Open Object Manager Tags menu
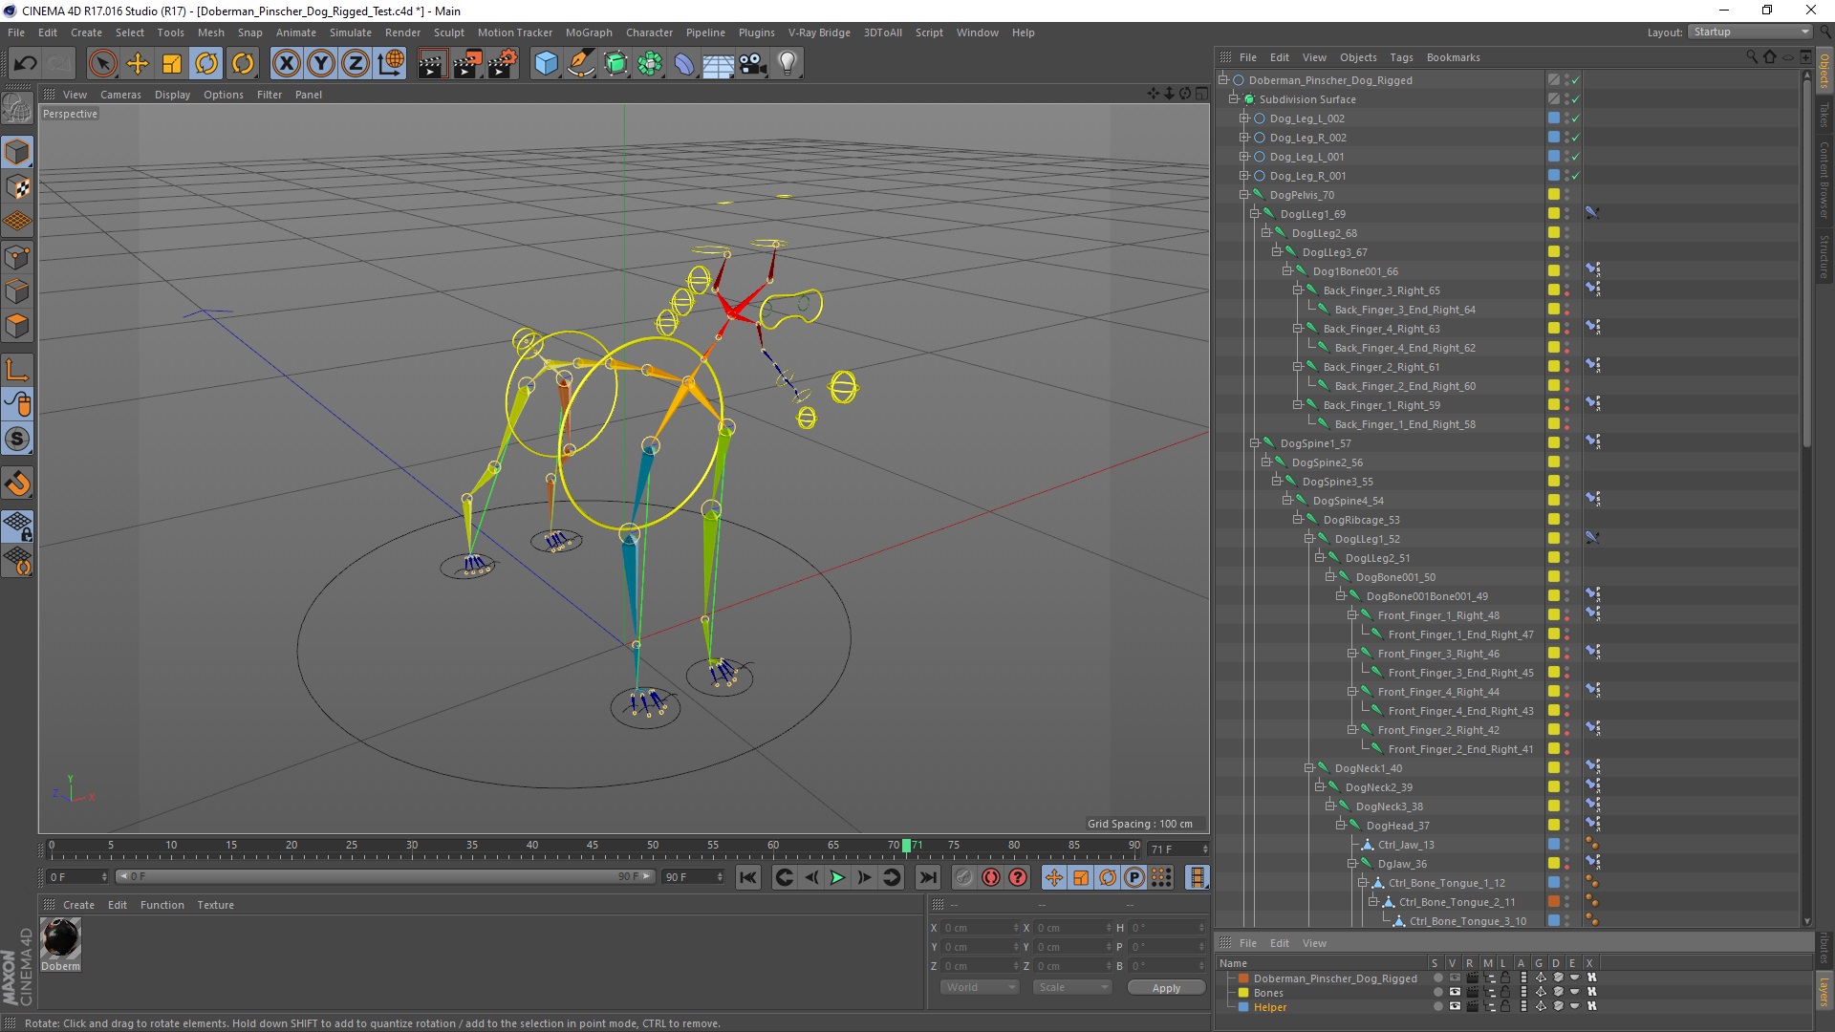The height and width of the screenshot is (1032, 1835). (1401, 57)
